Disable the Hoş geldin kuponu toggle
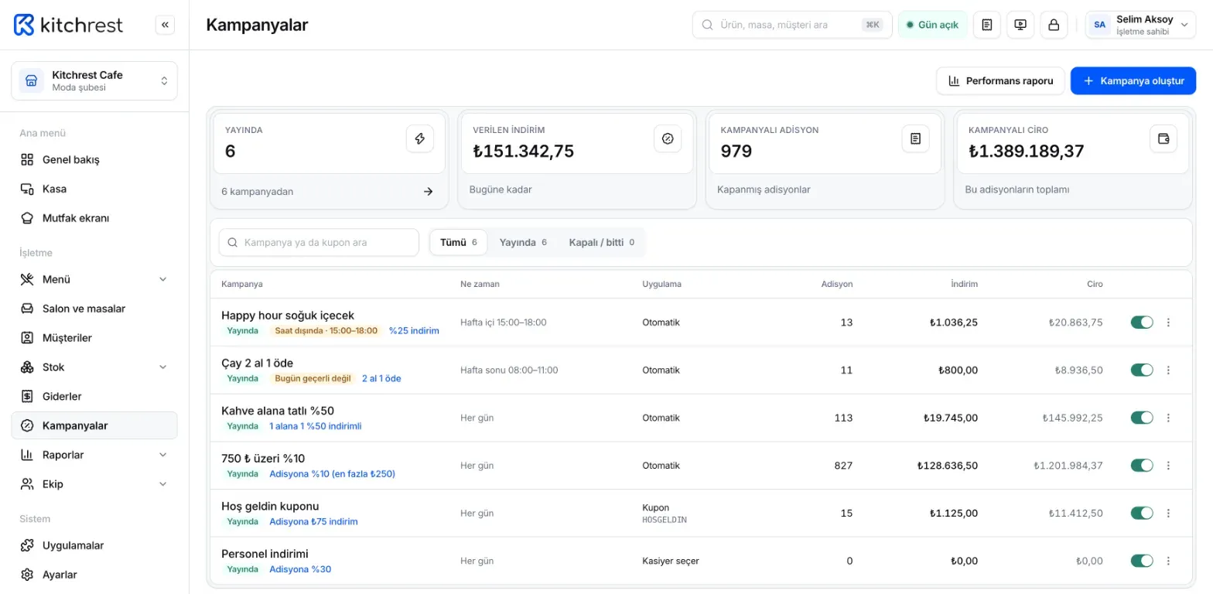Image resolution: width=1213 pixels, height=594 pixels. (1142, 514)
